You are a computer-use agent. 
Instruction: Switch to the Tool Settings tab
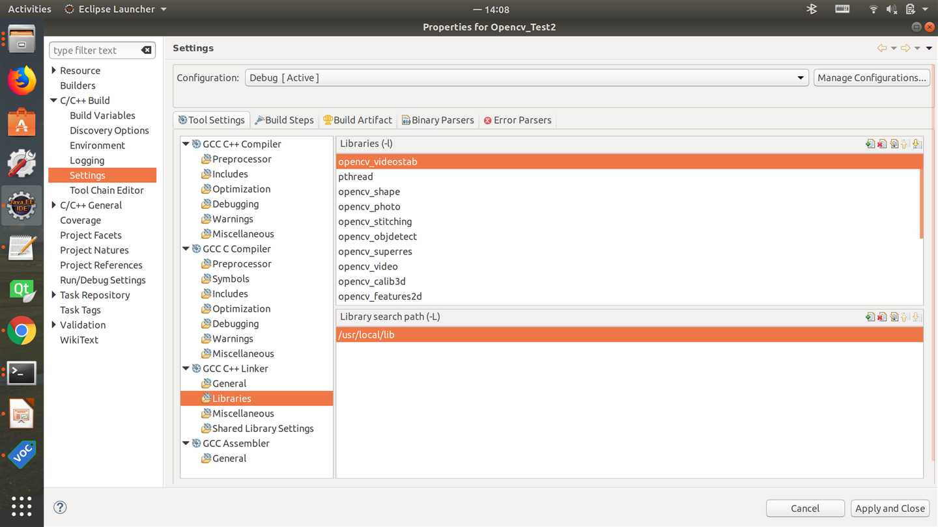click(x=212, y=120)
